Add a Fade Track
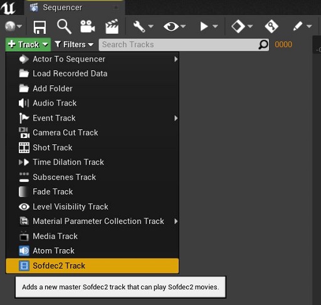The height and width of the screenshot is (305, 321). point(92,191)
